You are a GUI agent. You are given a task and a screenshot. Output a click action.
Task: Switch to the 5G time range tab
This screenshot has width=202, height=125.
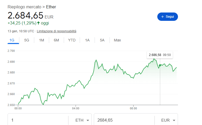pos(27,40)
